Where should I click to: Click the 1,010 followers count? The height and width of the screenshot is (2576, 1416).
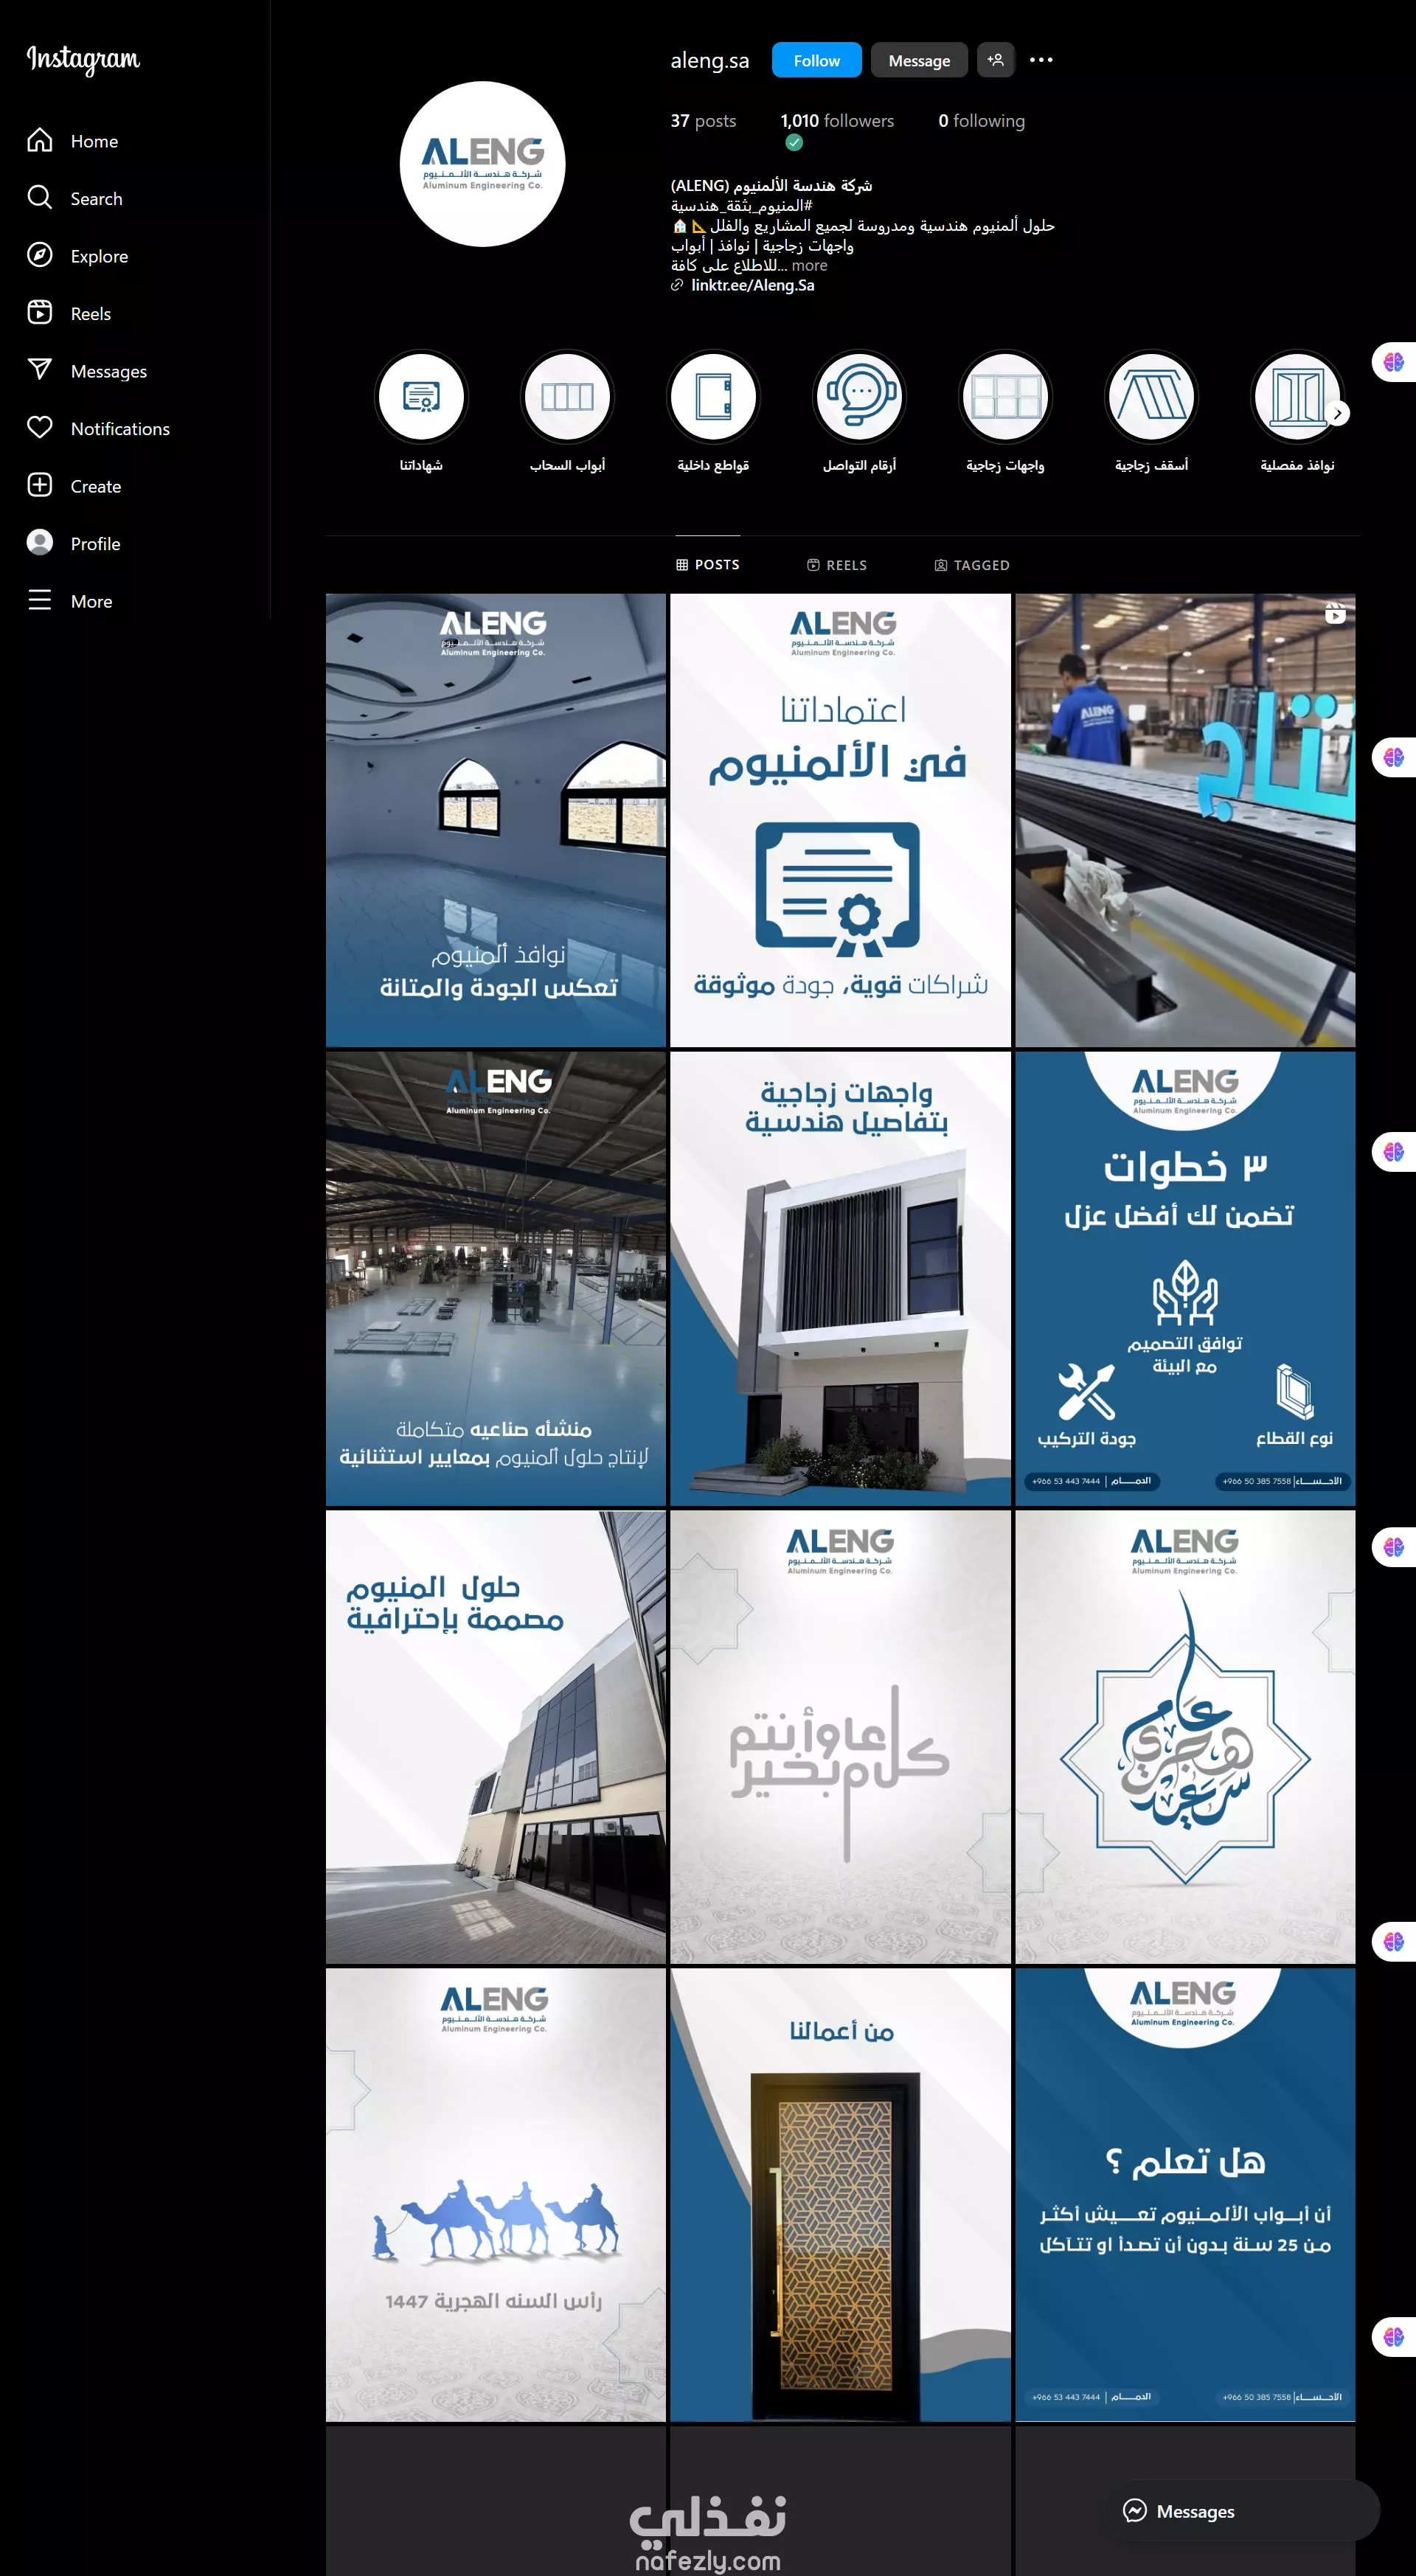point(837,120)
